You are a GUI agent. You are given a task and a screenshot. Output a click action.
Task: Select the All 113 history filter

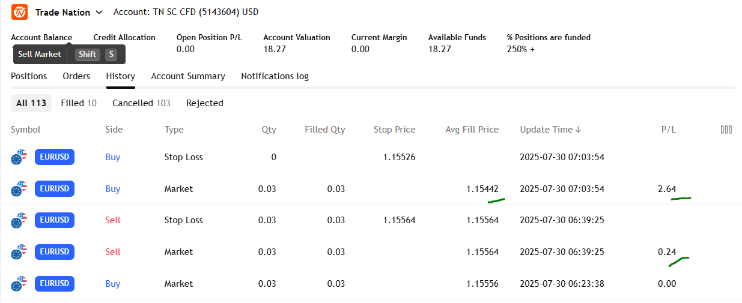(31, 103)
